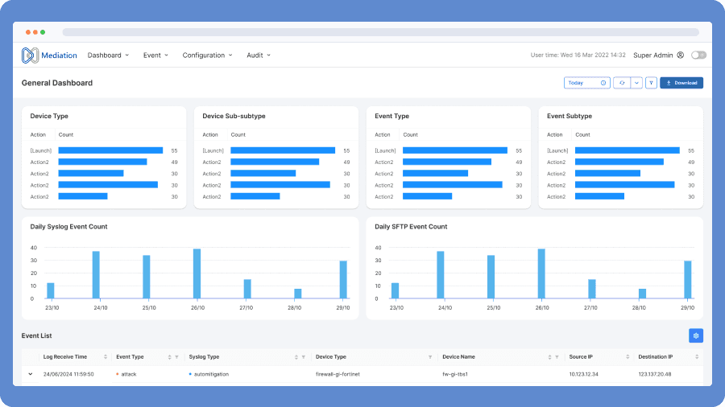Filter the Device Name column
The image size is (725, 407).
557,356
